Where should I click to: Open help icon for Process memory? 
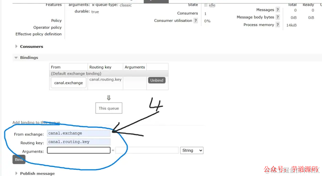[x=278, y=25]
